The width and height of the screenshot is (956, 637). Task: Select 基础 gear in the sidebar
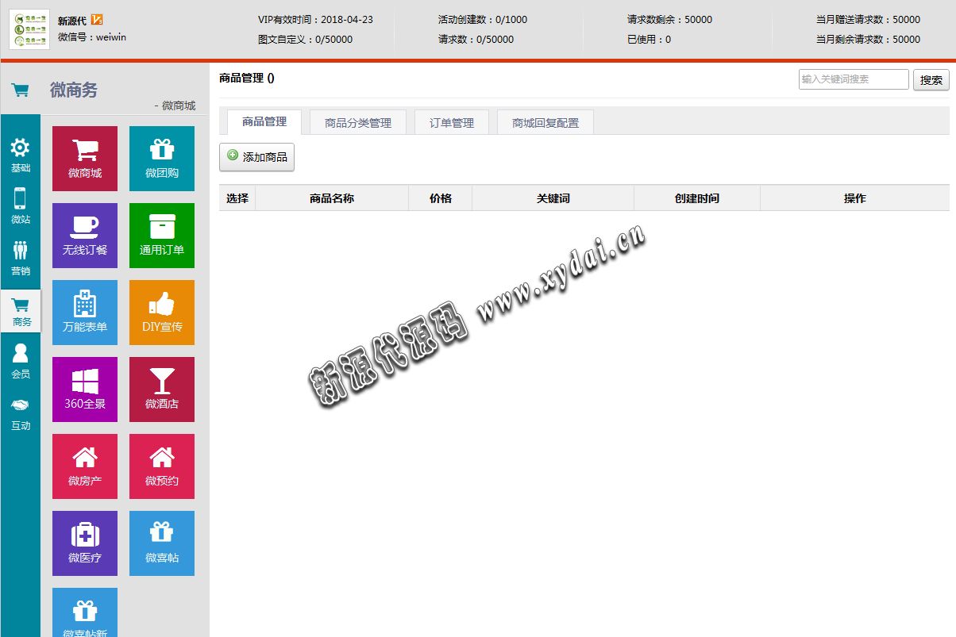click(x=21, y=155)
